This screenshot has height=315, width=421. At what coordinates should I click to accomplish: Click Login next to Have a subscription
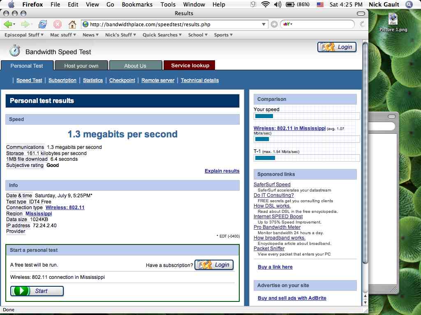pyautogui.click(x=214, y=265)
